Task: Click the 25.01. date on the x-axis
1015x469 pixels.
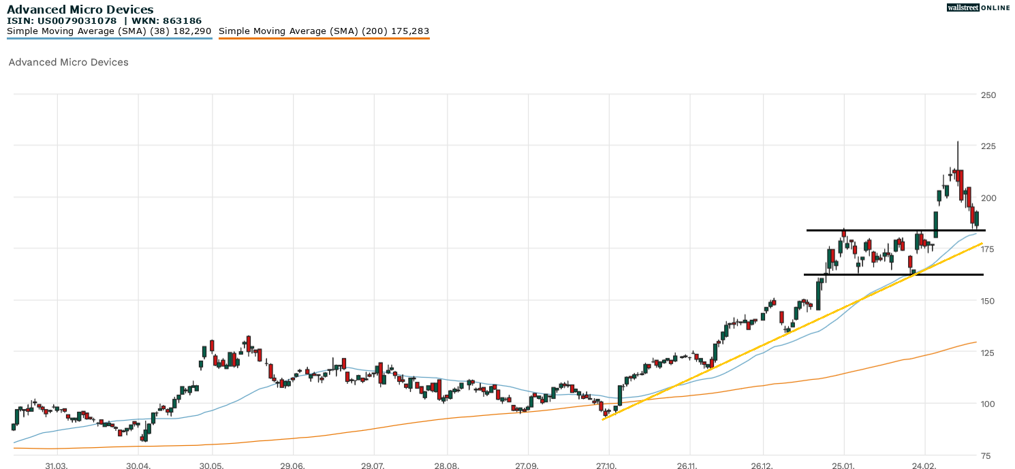Action: 844,466
